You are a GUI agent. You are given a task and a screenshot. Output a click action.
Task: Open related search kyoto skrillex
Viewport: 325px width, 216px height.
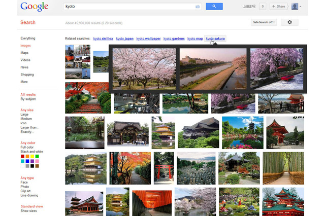103,39
